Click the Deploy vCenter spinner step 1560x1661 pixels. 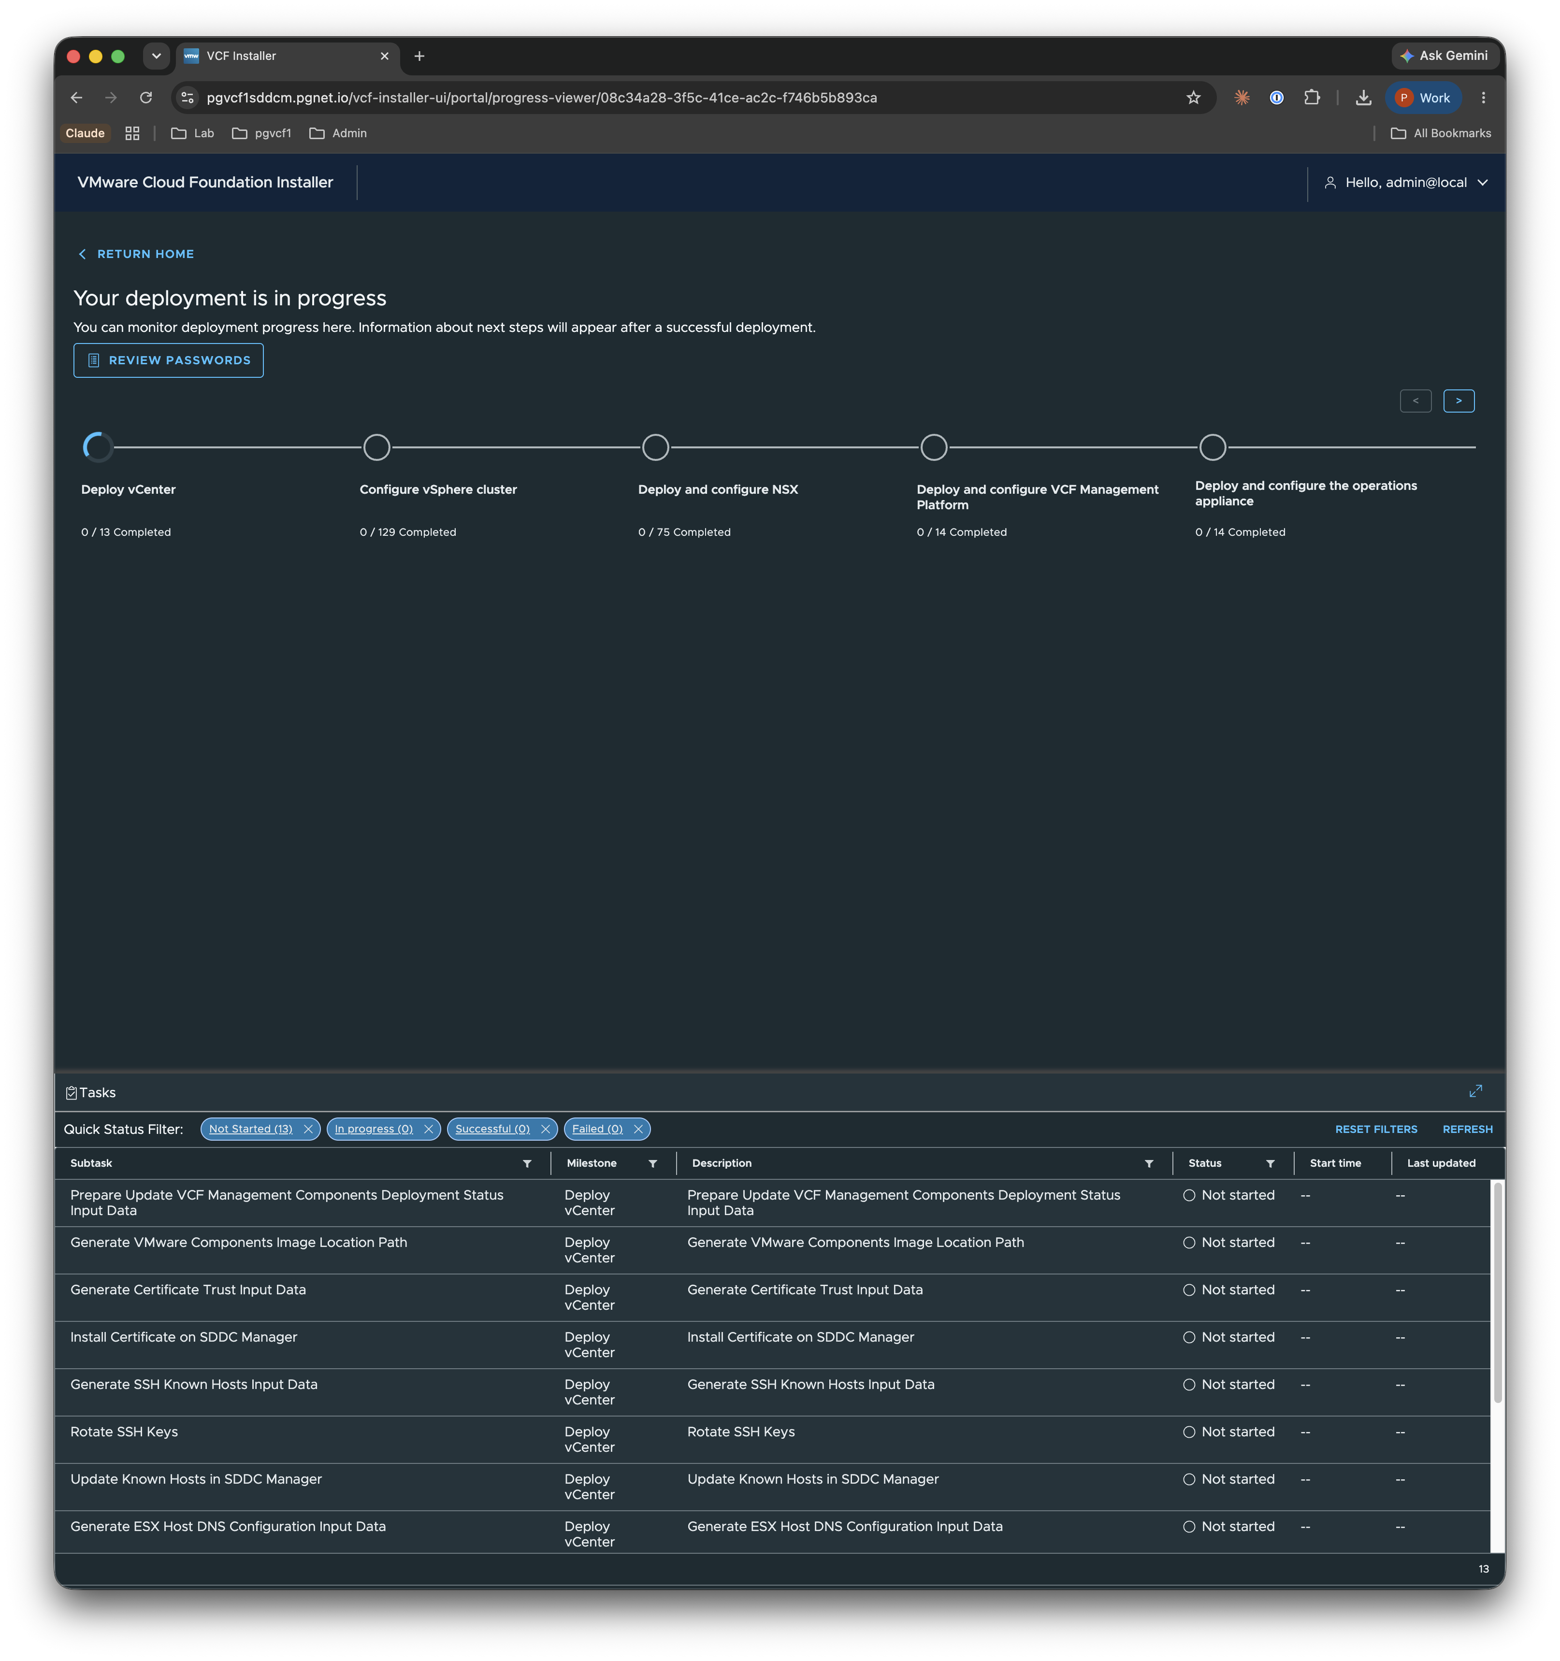click(x=98, y=447)
